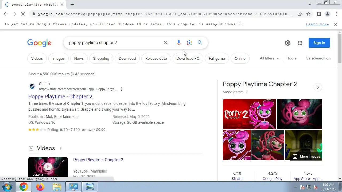Click the volume tray icon

315,187
